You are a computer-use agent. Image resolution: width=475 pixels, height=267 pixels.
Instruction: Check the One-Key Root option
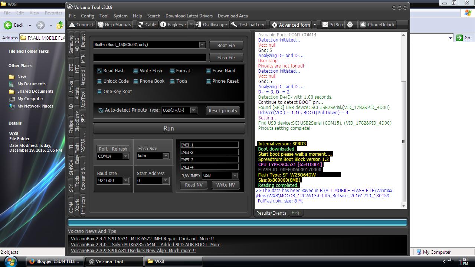click(x=100, y=92)
